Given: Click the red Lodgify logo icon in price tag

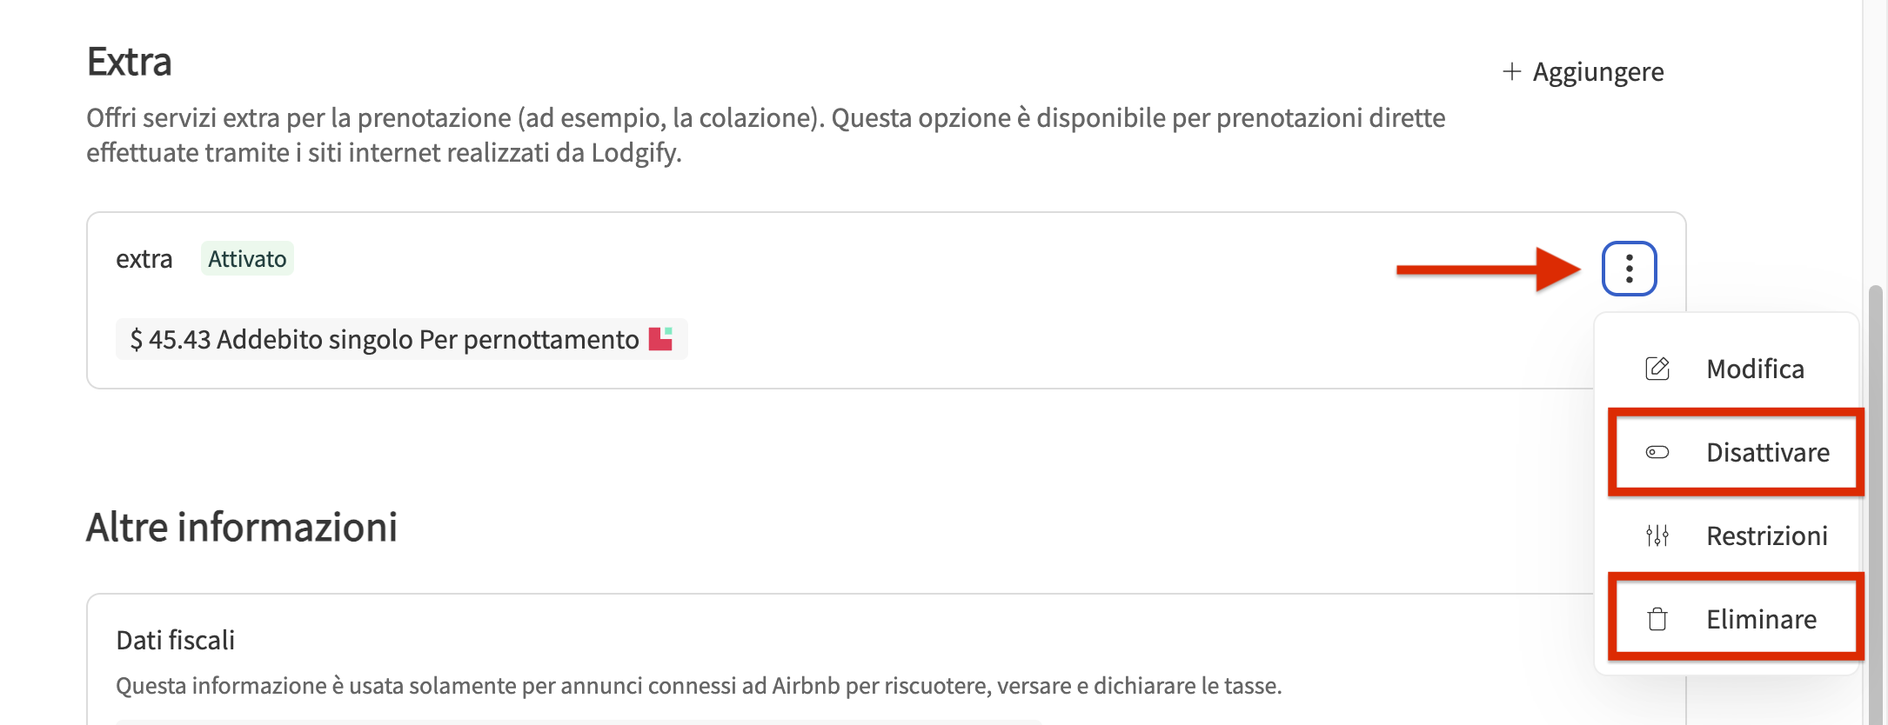Looking at the screenshot, I should [660, 339].
